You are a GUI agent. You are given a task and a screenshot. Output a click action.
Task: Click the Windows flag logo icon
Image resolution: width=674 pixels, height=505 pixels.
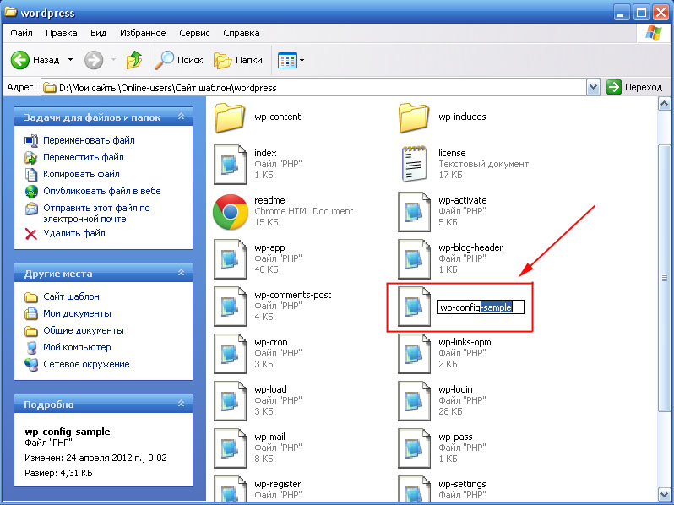pyautogui.click(x=654, y=33)
